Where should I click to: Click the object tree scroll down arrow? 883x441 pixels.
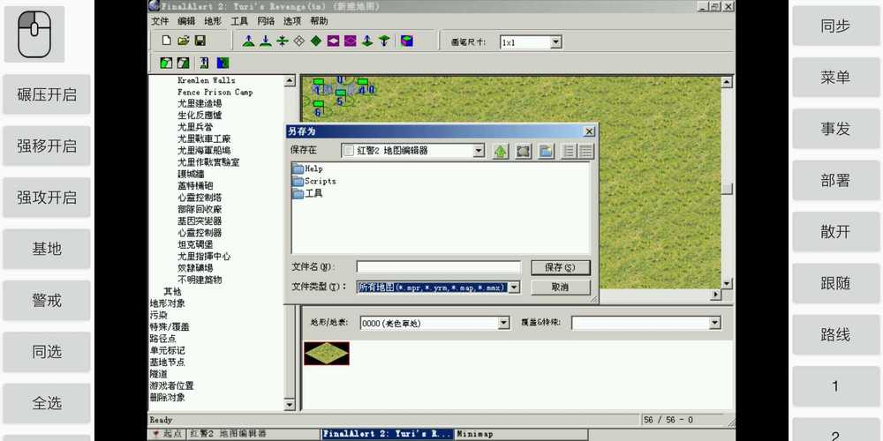[290, 405]
